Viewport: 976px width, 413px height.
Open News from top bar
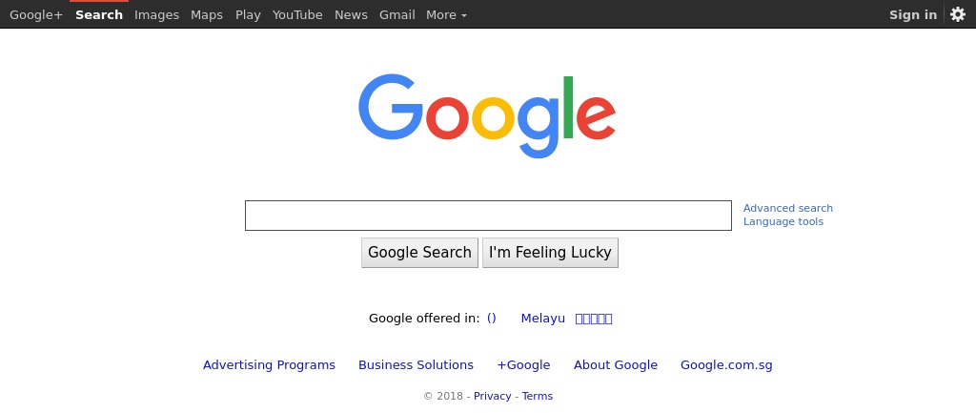coord(351,15)
